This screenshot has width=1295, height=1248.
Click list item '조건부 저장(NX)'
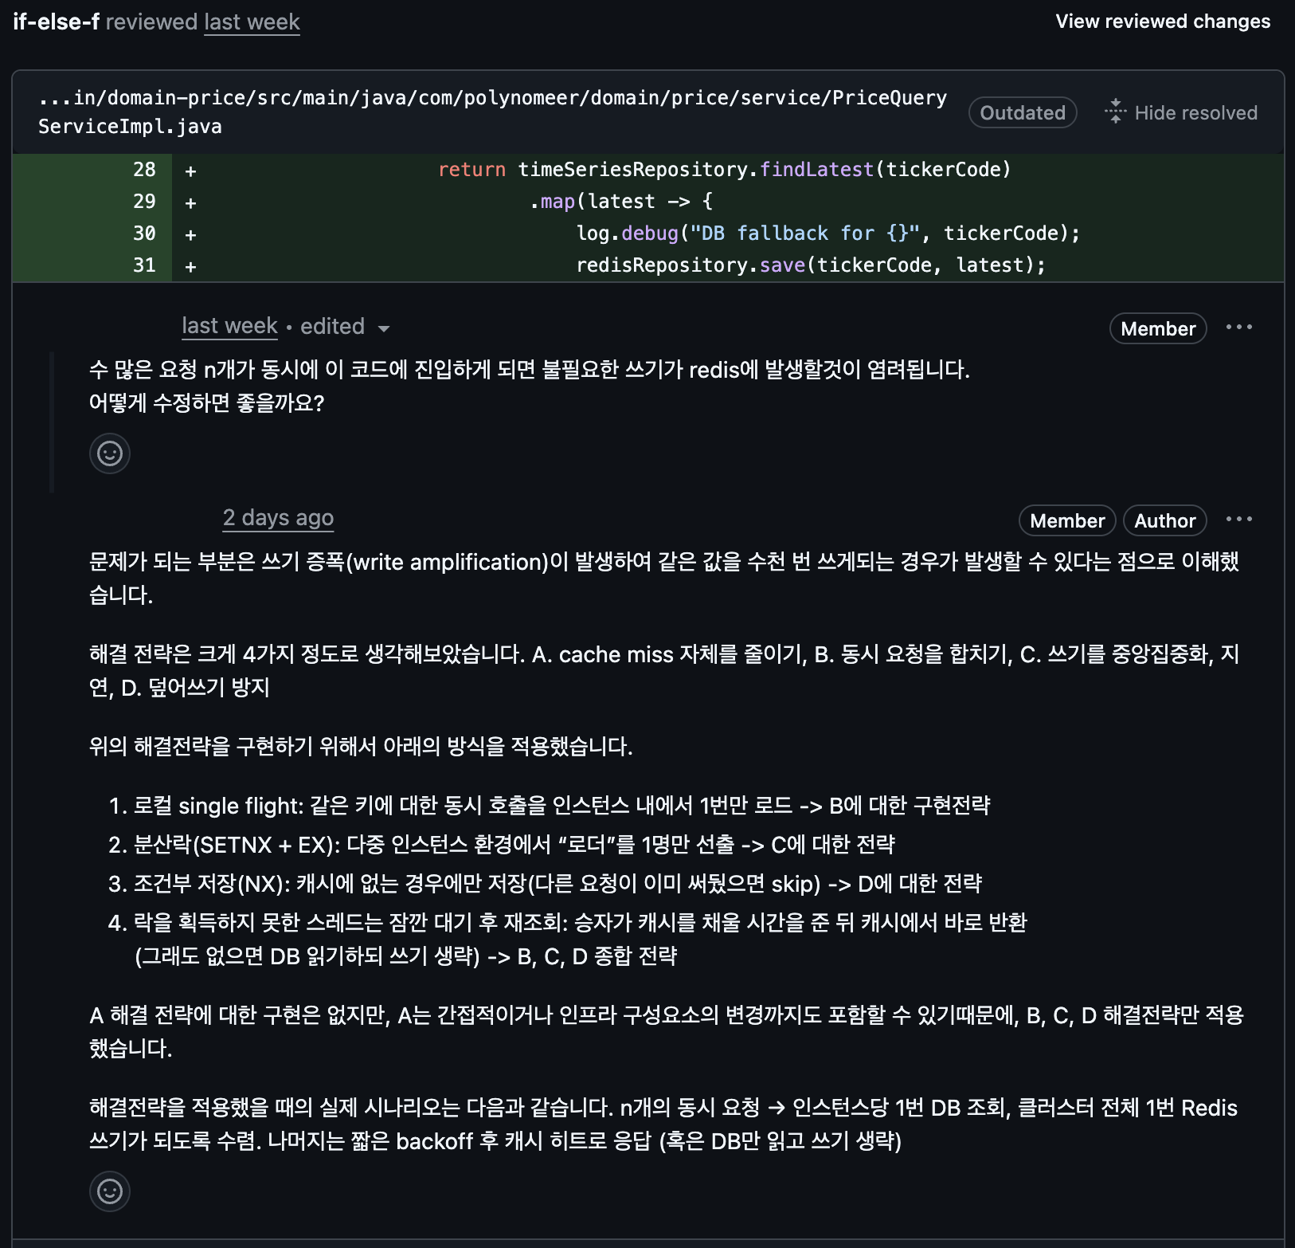click(558, 884)
